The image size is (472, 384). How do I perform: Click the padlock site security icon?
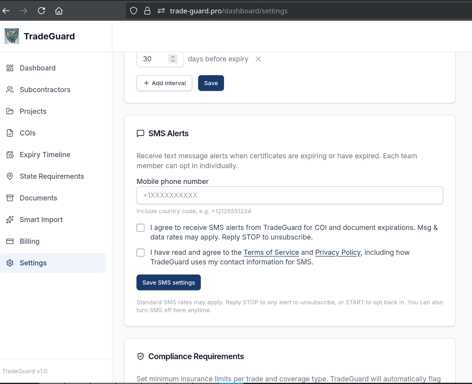tap(147, 11)
